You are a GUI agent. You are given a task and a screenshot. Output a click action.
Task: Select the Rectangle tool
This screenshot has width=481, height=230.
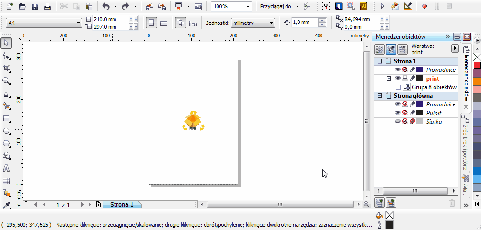(6, 119)
